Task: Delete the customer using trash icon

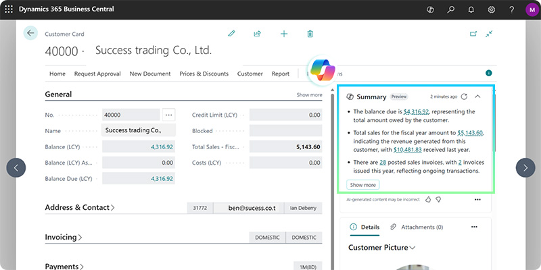Action: tap(310, 34)
